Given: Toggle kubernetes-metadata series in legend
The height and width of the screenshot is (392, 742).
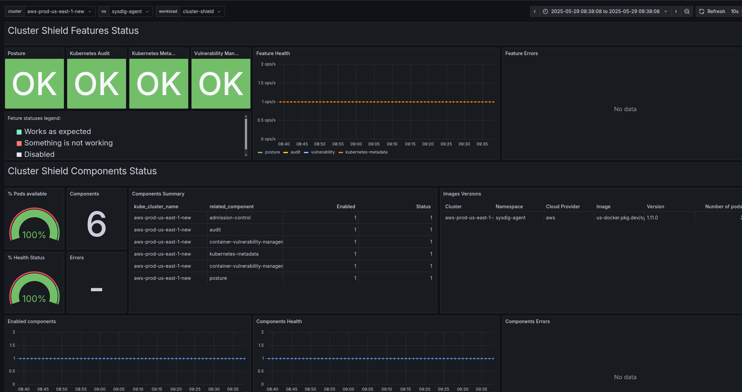Looking at the screenshot, I should coord(366,152).
